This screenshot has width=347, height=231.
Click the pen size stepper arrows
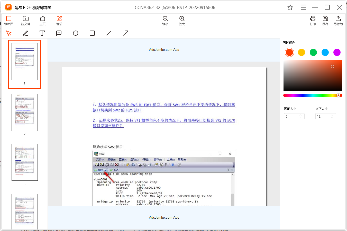301,116
